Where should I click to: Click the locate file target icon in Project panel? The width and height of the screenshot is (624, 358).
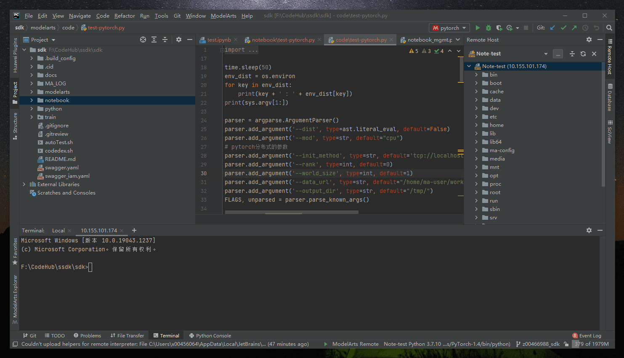143,39
